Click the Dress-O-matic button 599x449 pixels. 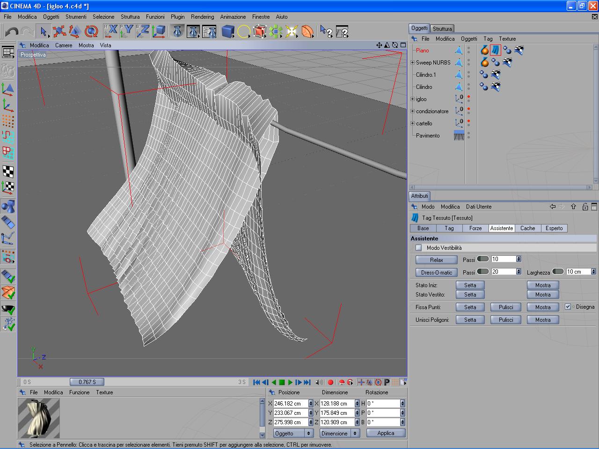436,272
